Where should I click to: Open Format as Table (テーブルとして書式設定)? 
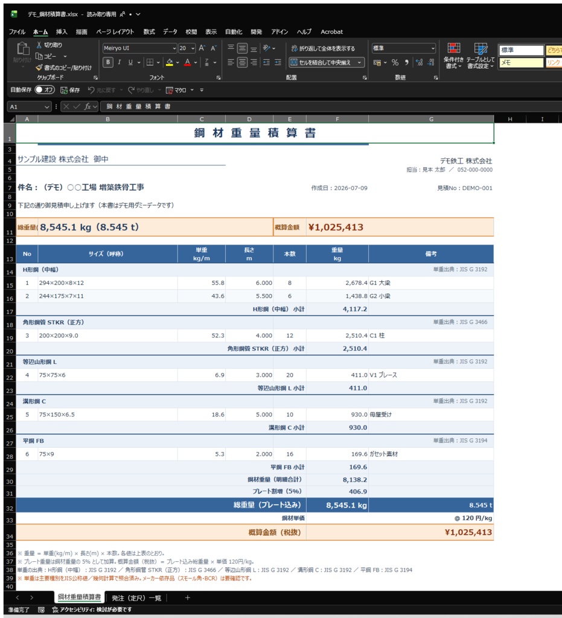tap(481, 56)
